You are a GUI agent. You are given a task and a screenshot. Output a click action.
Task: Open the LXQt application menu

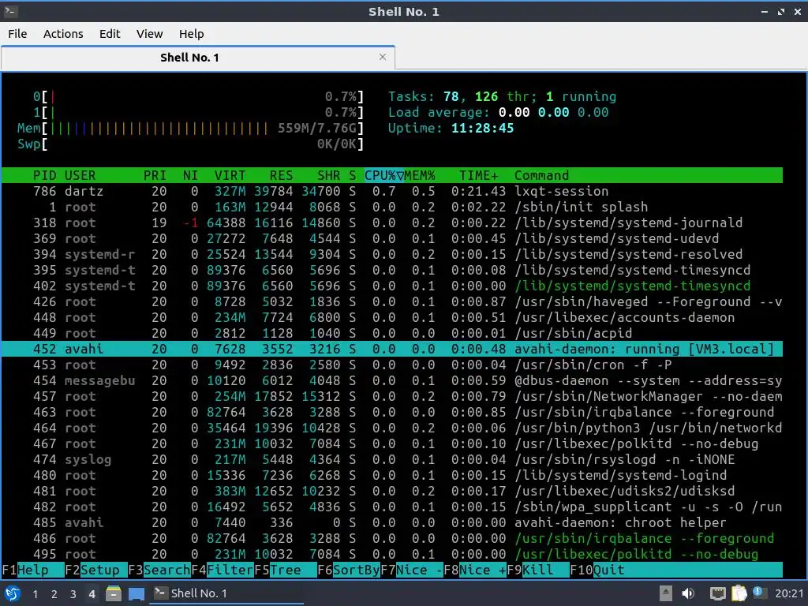(13, 593)
